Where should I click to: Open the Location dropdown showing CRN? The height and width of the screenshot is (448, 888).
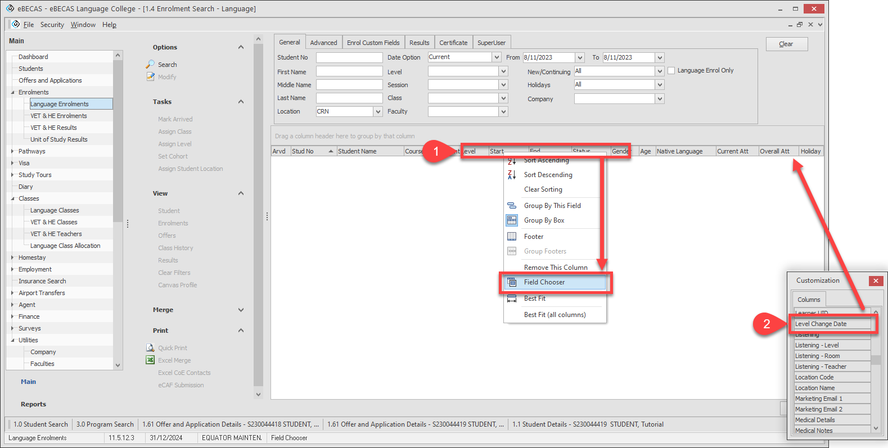(x=378, y=112)
